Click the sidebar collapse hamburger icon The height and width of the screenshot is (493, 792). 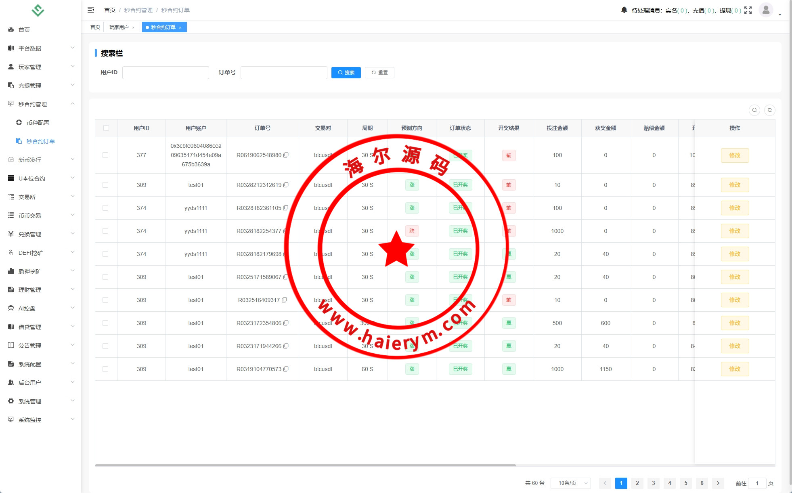point(91,10)
